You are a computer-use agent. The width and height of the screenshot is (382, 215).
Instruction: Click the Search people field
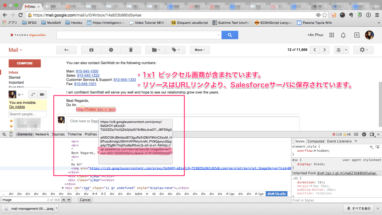click(x=28, y=114)
